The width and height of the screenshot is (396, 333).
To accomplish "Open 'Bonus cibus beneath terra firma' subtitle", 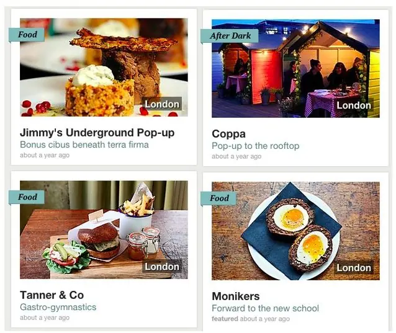I will click(84, 145).
